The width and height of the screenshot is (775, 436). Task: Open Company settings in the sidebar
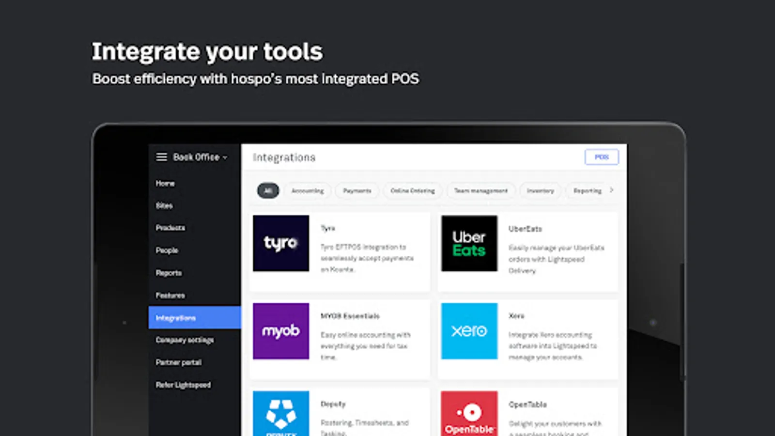185,340
